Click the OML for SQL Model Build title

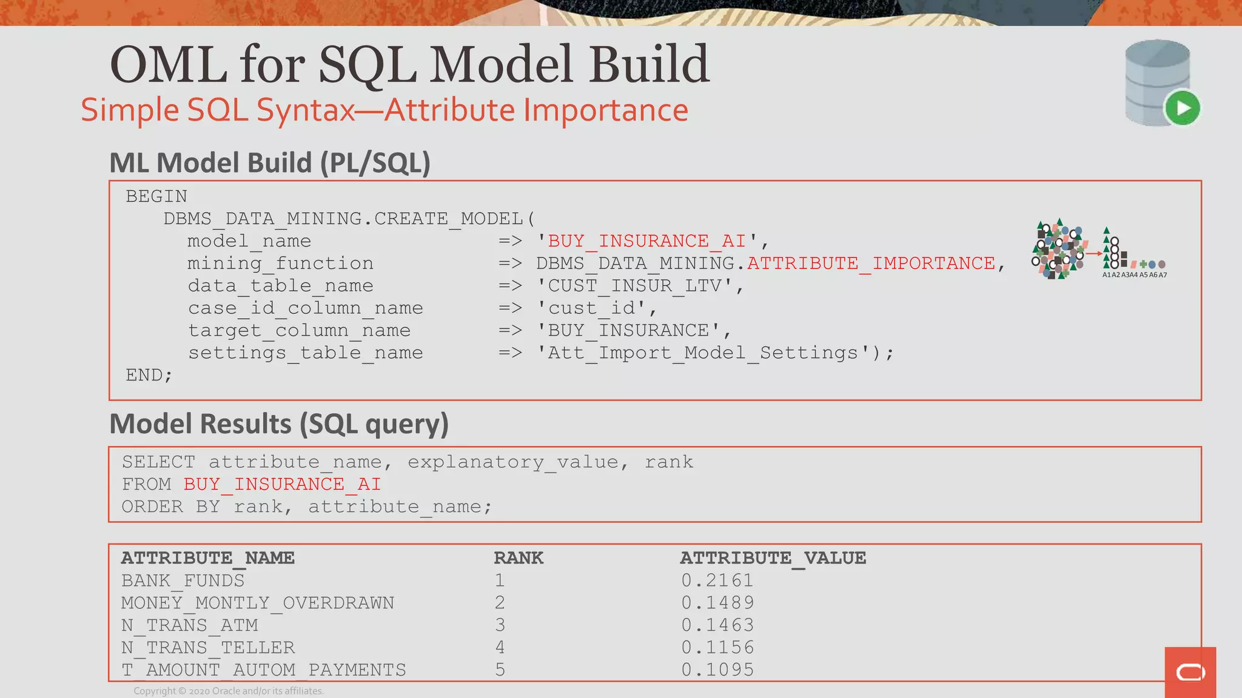coord(409,64)
